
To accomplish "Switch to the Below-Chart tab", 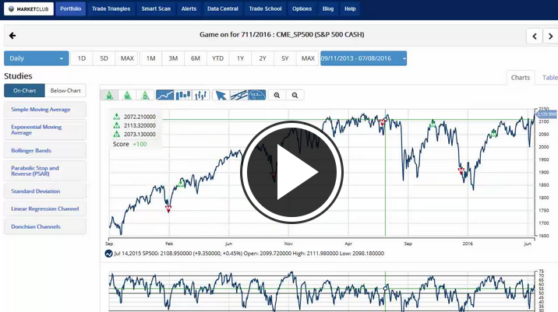I will 65,90.
